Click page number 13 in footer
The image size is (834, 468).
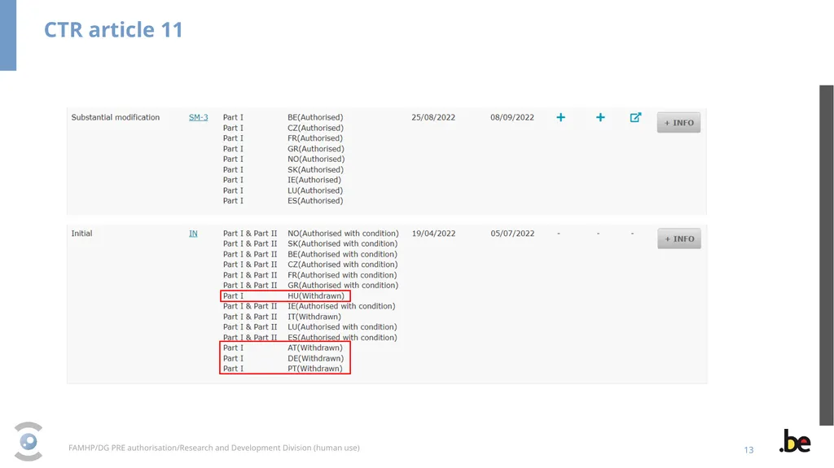pyautogui.click(x=748, y=450)
